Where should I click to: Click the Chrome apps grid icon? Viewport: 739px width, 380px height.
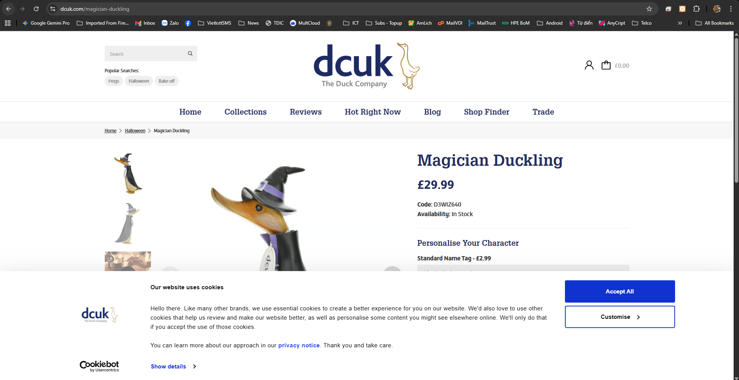(8, 23)
